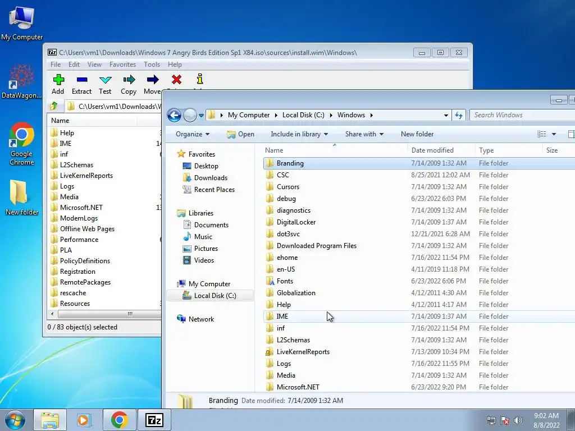The image size is (575, 431).
Task: Switch to 7-Zip taskbar button
Action: [154, 420]
